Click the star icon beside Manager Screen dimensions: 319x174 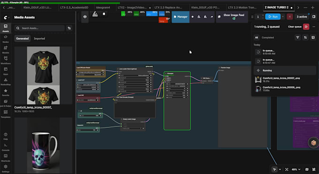coord(192,17)
